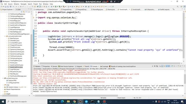
Task: Switch to BaseTest.java editor tab
Action: [52, 10]
